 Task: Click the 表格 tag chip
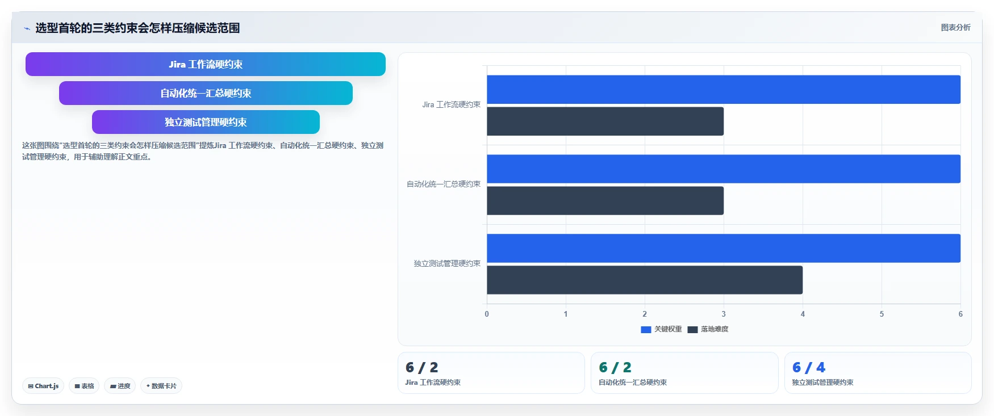[84, 386]
